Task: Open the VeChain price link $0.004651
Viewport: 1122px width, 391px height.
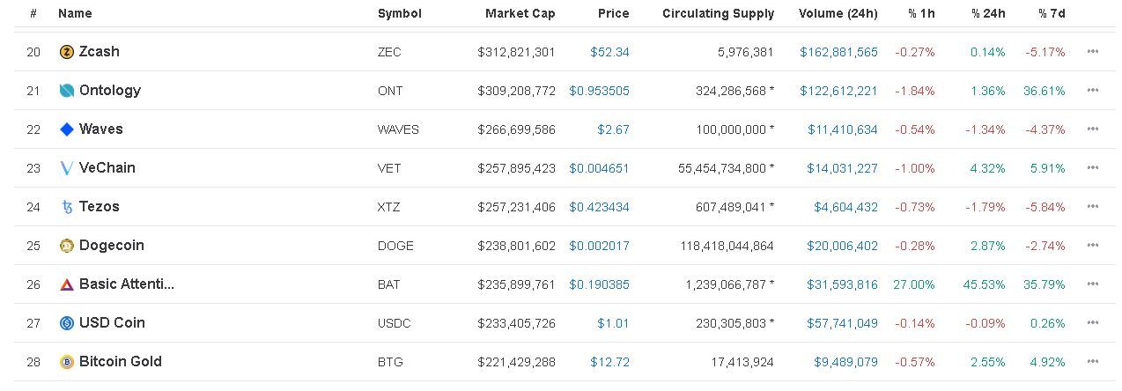Action: [599, 168]
